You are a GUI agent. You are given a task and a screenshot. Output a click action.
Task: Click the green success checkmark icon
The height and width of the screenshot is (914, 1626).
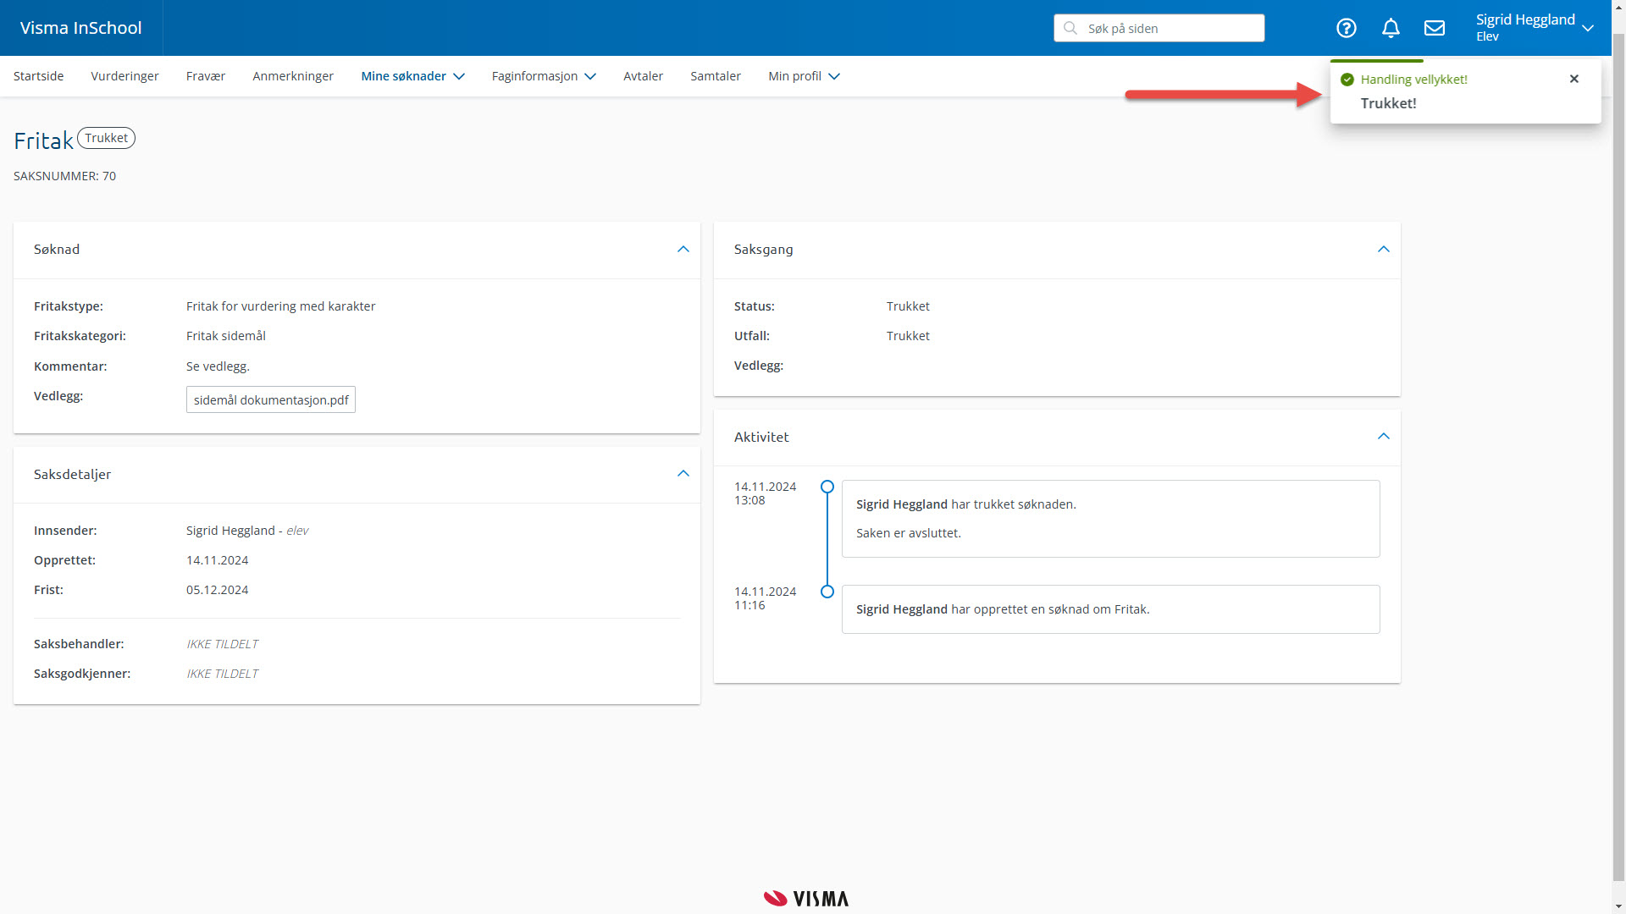coord(1347,80)
